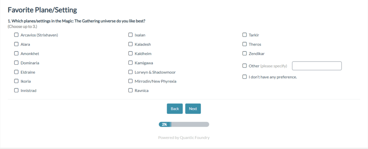Check the Mirrodin/New Phyrexia option
Viewport: 368px width, 149px height.
pos(130,81)
